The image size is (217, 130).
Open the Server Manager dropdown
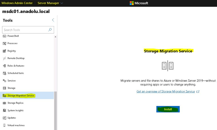tap(50, 3)
